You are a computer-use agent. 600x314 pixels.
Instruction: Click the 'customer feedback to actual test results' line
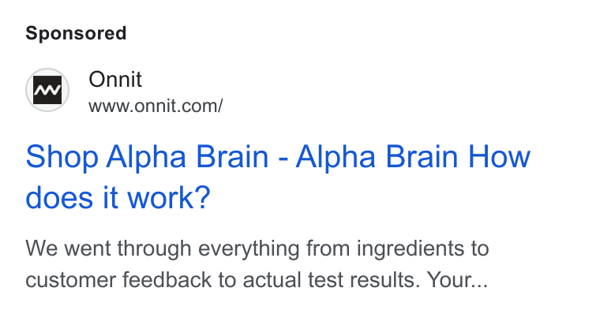point(220,279)
